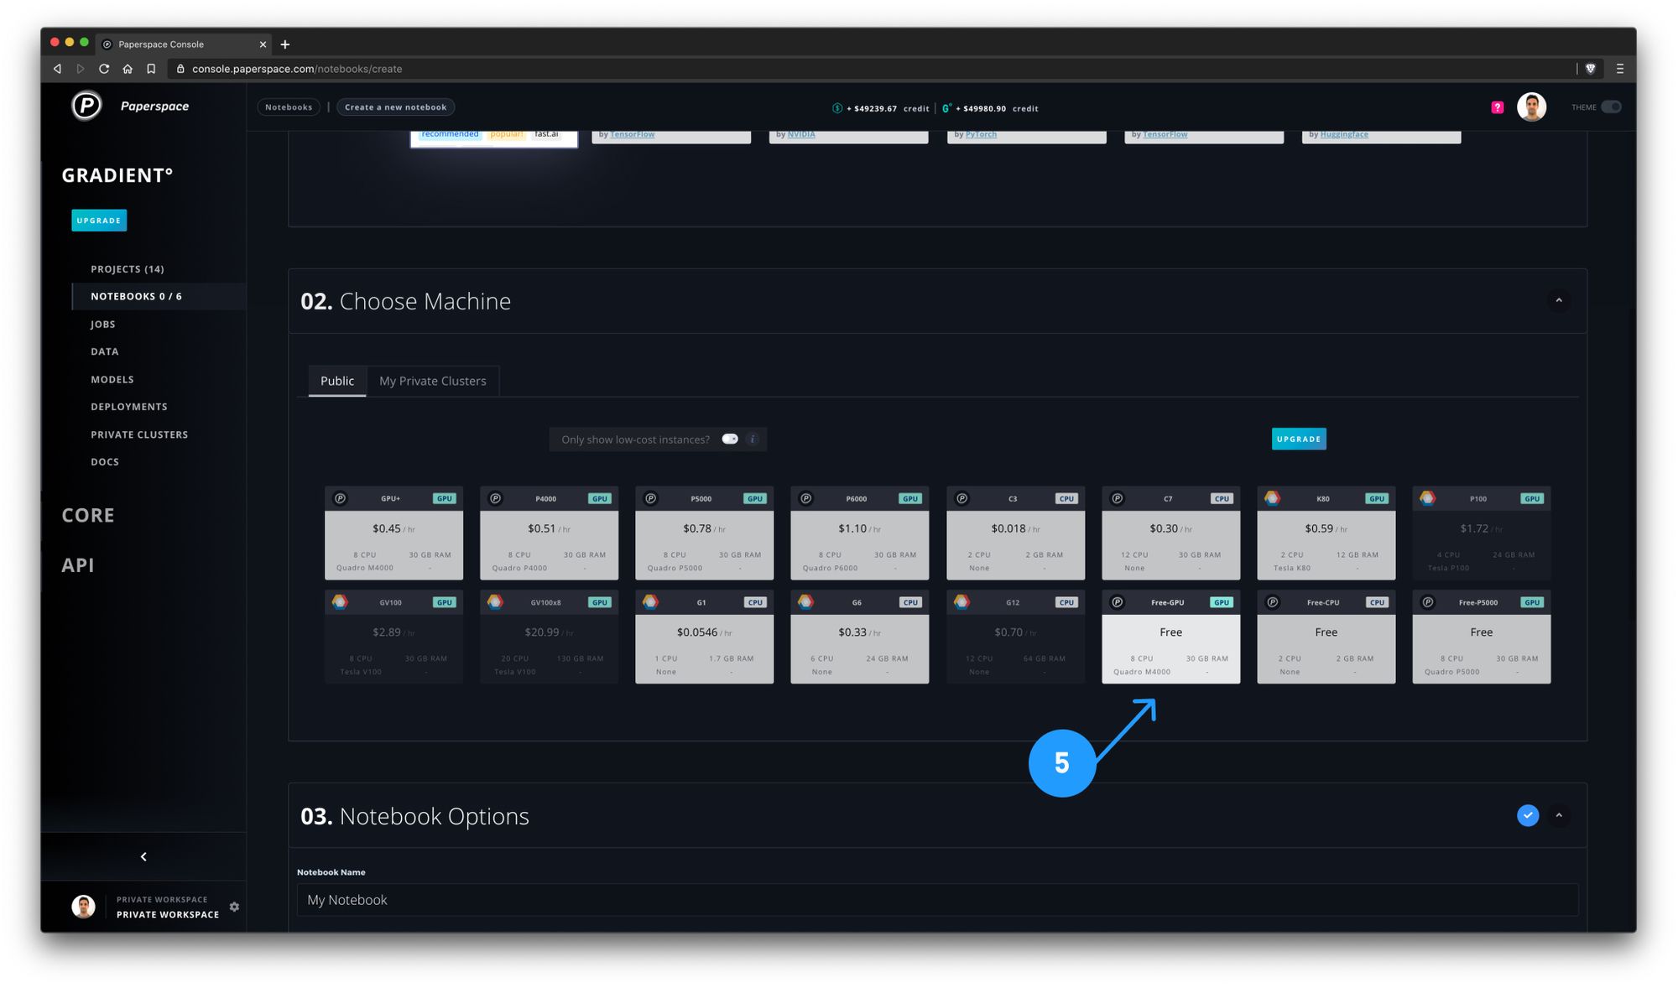1678x988 pixels.
Task: Click the pink help question icon
Action: click(x=1497, y=107)
